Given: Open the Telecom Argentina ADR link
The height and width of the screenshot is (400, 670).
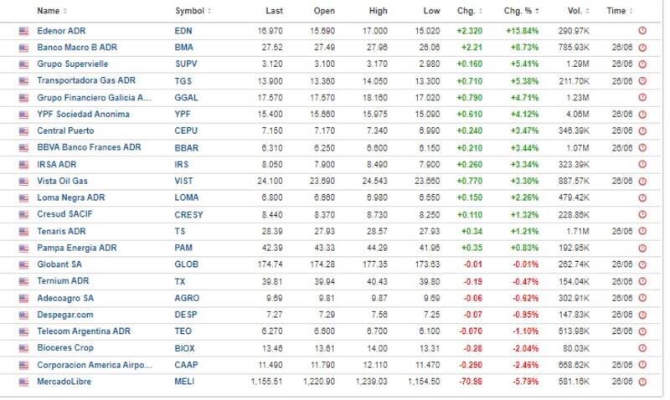Looking at the screenshot, I should (84, 331).
